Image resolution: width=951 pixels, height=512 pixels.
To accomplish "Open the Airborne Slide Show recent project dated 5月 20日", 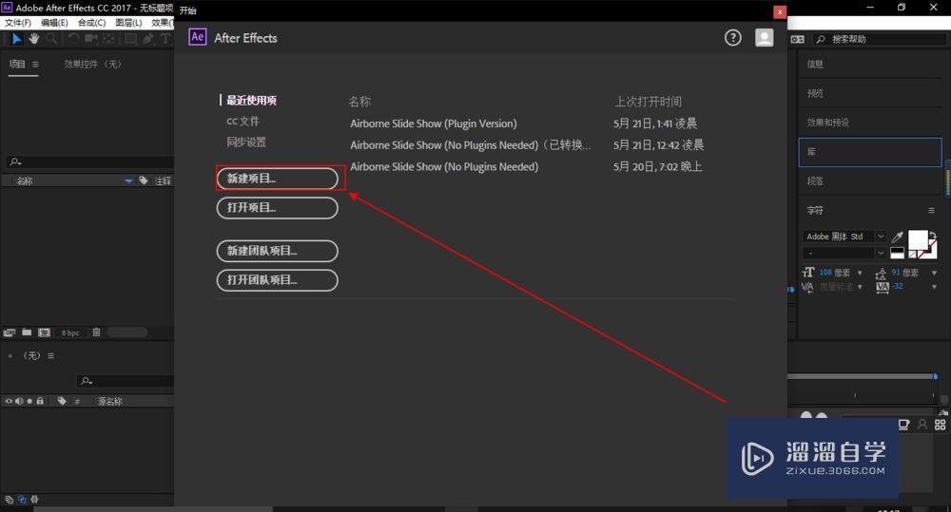I will (x=444, y=166).
